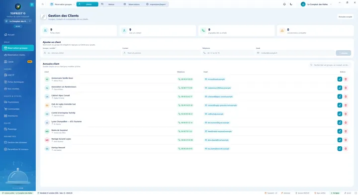Delete Comité d'entreprise TechAlp entry
The image size is (358, 195).
coord(346,114)
